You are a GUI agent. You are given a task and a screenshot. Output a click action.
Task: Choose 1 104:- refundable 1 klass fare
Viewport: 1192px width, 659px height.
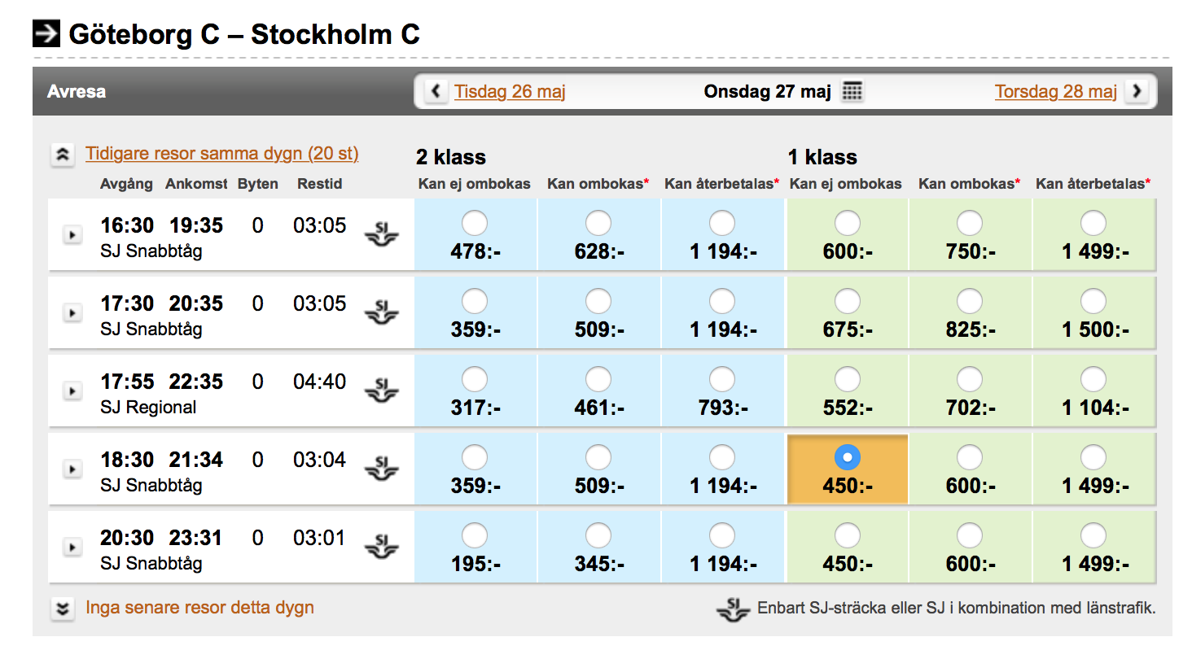point(1093,379)
